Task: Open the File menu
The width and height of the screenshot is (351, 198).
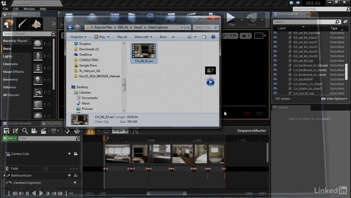Action: pos(6,9)
